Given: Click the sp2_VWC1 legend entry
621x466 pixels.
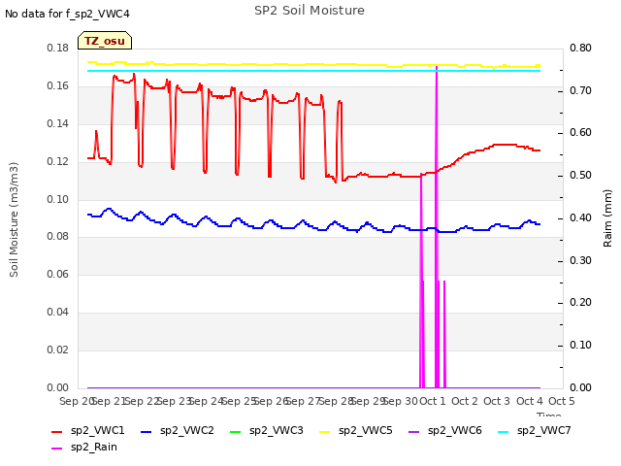Looking at the screenshot, I should tap(88, 430).
